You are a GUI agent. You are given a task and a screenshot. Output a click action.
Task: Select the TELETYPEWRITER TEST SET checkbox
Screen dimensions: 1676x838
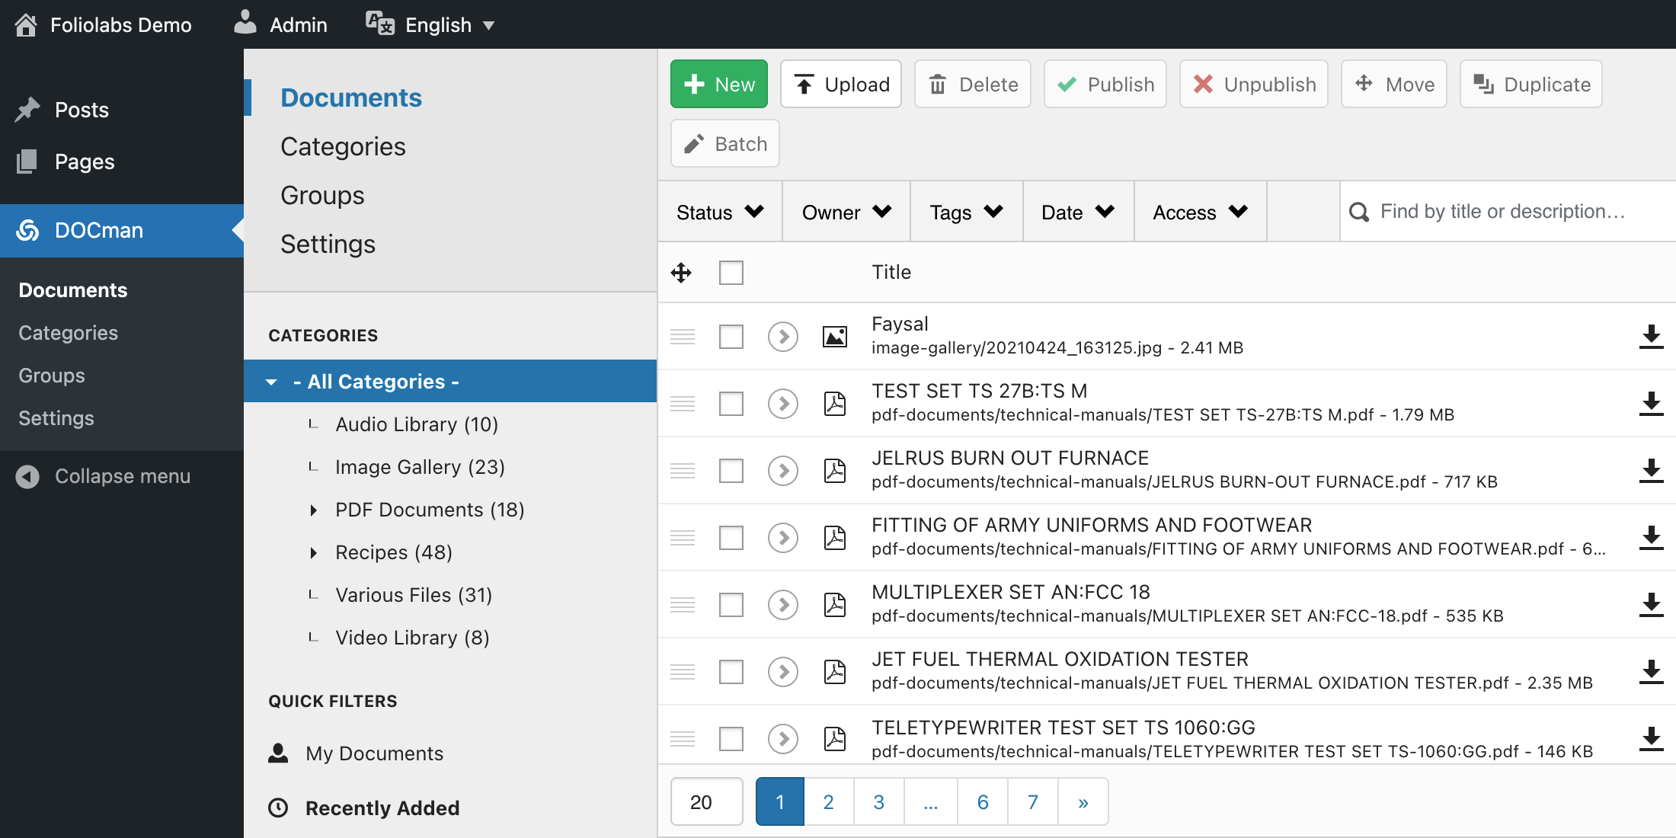[x=731, y=738]
